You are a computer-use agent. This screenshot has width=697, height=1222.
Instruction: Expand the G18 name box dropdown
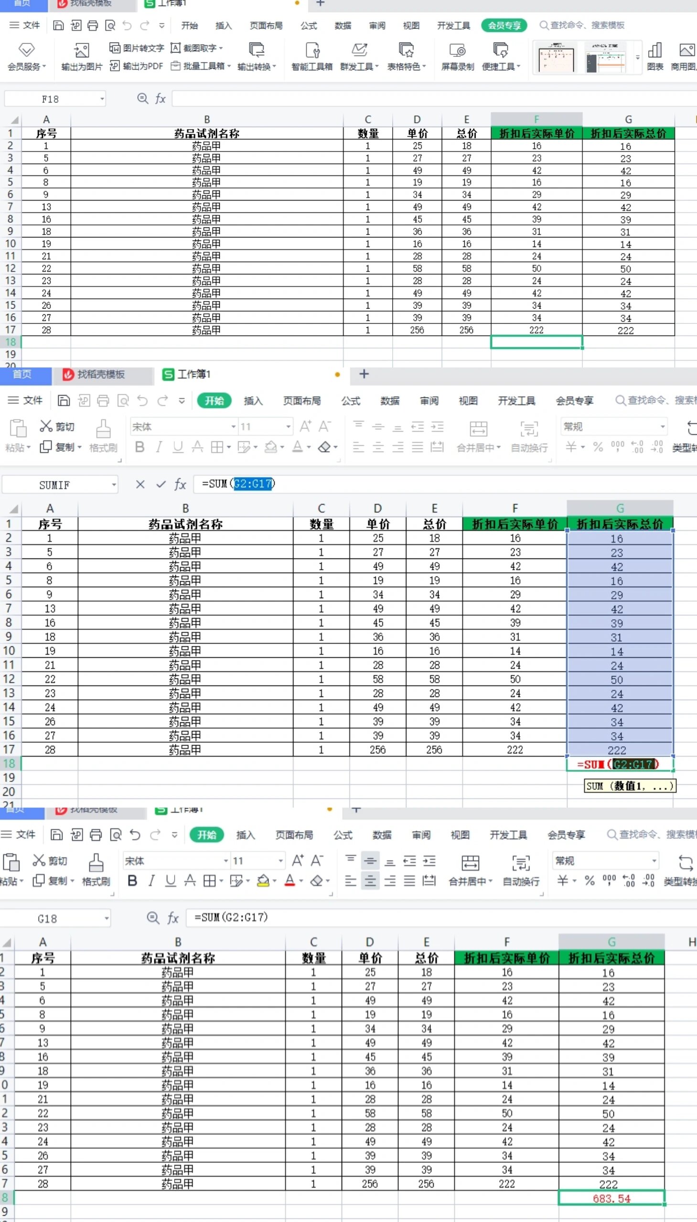[106, 919]
